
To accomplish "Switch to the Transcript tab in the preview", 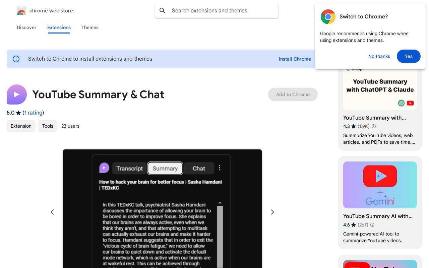I will pyautogui.click(x=129, y=168).
